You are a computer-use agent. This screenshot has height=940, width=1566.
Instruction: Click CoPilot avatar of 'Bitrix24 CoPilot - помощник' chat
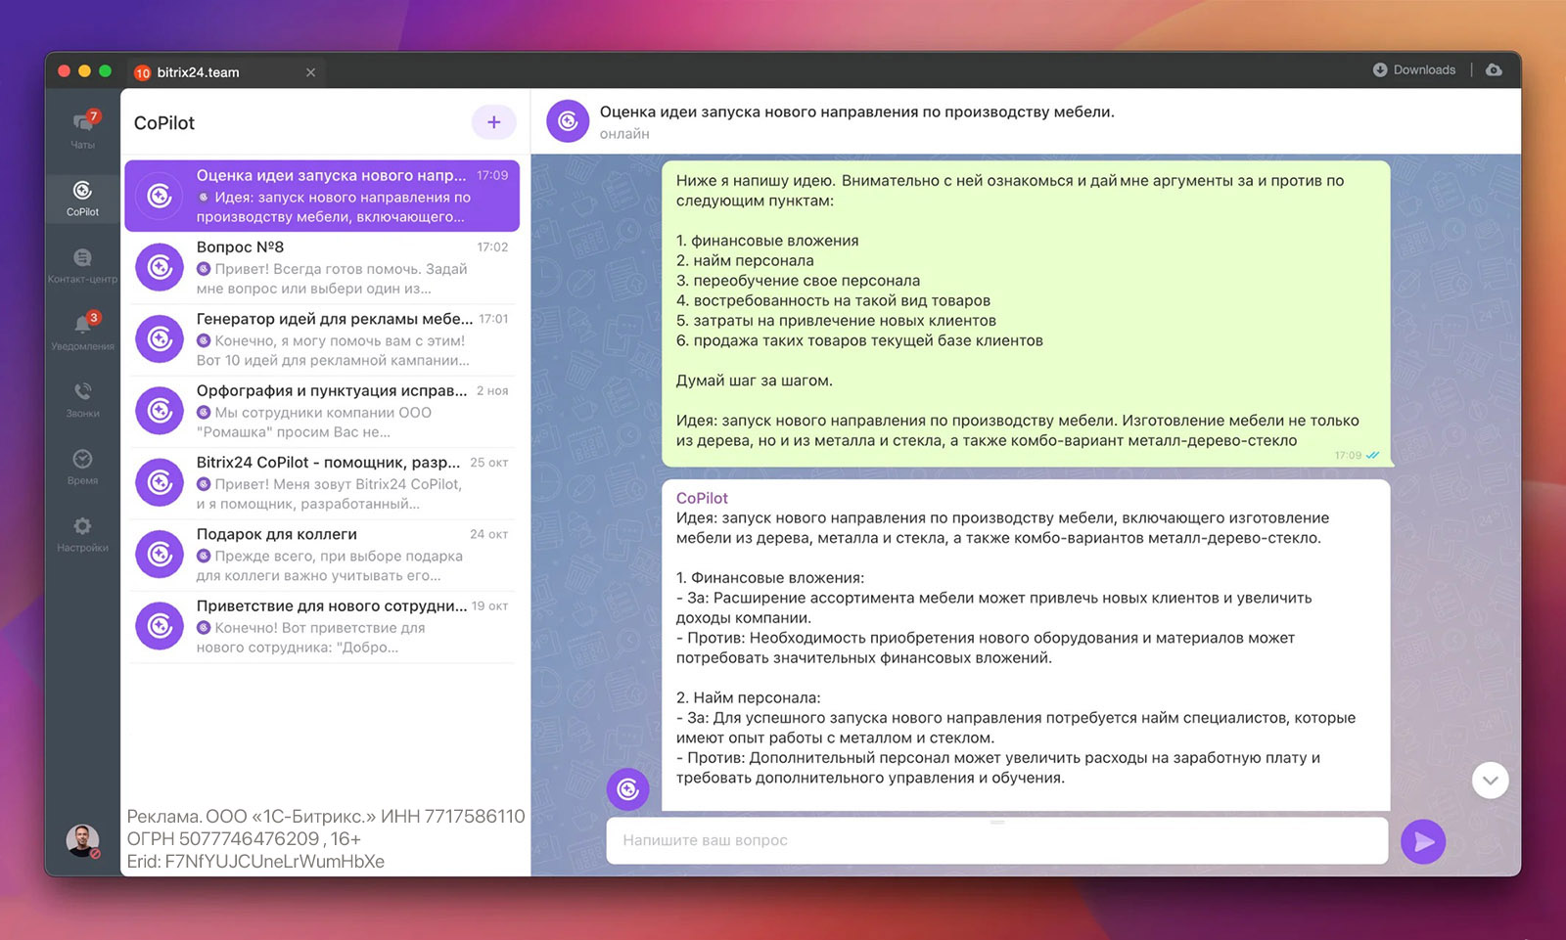click(x=160, y=482)
